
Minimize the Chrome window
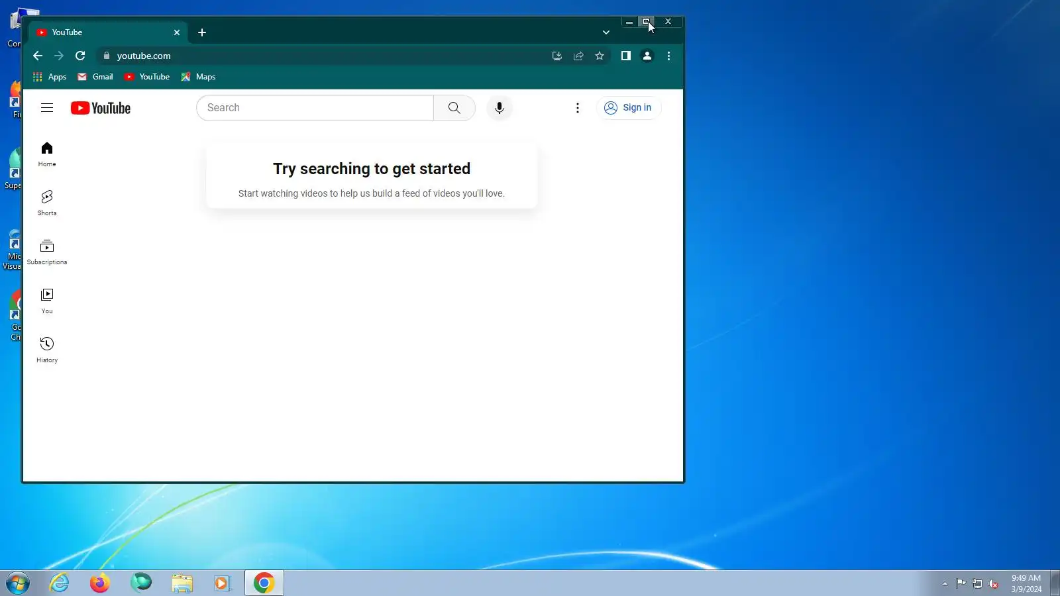pyautogui.click(x=629, y=22)
